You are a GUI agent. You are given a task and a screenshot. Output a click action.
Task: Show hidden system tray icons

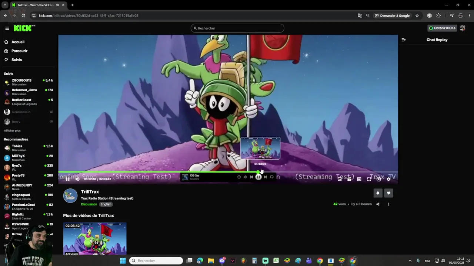click(x=410, y=261)
